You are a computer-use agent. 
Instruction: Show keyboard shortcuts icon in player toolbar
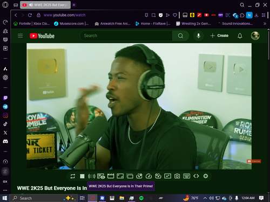coord(187,176)
